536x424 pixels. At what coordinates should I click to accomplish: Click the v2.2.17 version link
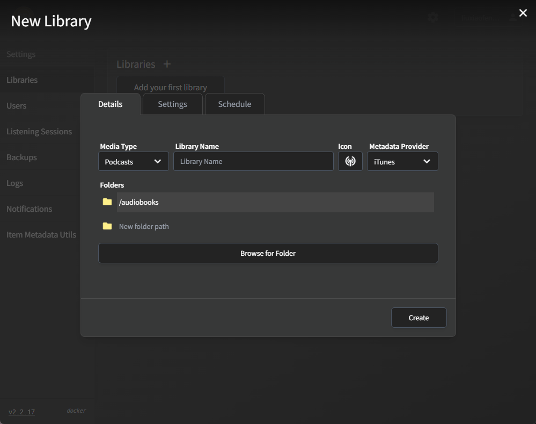point(21,412)
